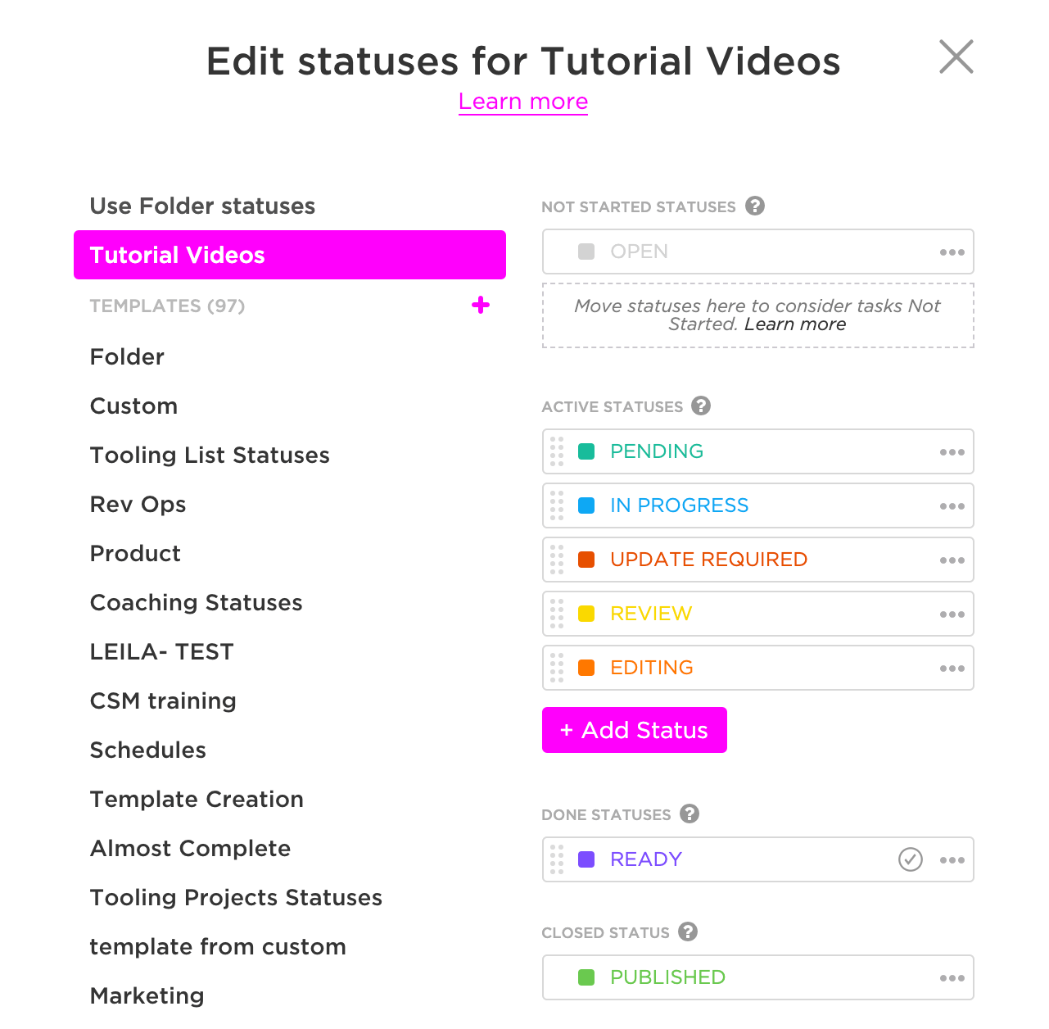This screenshot has height=1029, width=1049.
Task: Click the gray OPEN color swatch
Action: click(586, 252)
